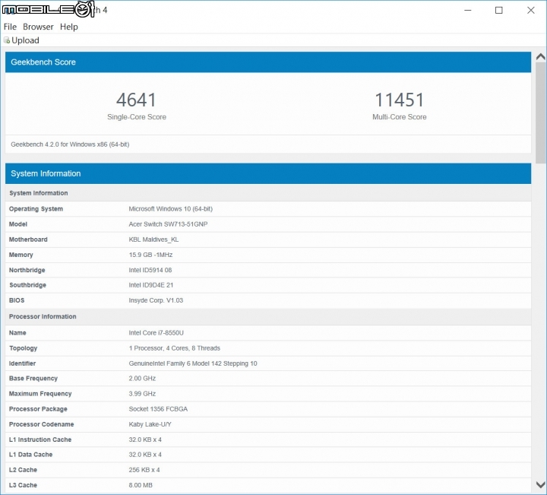547x495 pixels.
Task: Click the Processor Codename row label
Action: click(x=41, y=424)
